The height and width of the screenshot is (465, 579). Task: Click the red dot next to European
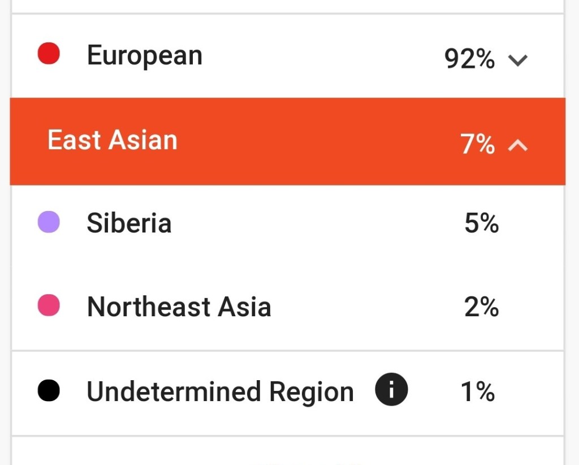click(x=49, y=54)
